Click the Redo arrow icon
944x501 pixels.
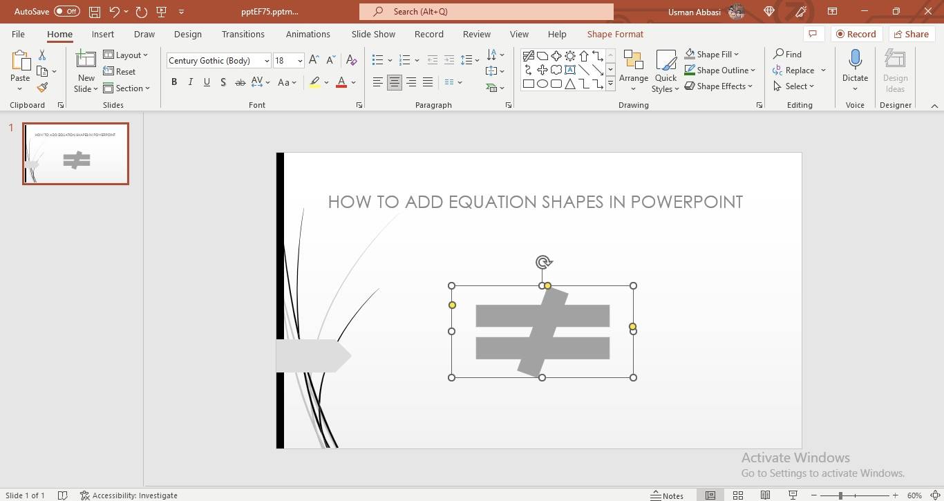click(142, 12)
